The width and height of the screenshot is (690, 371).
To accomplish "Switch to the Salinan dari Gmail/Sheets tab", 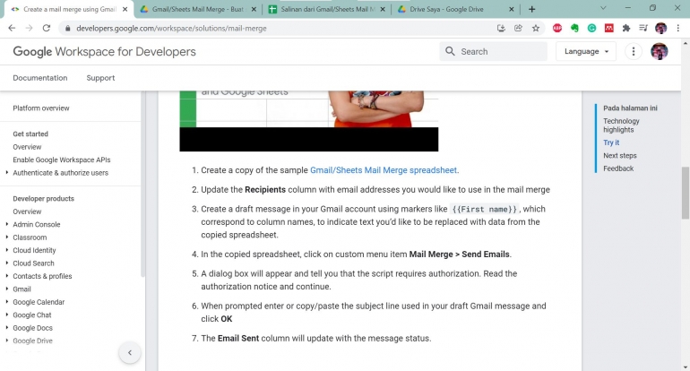I will [326, 9].
